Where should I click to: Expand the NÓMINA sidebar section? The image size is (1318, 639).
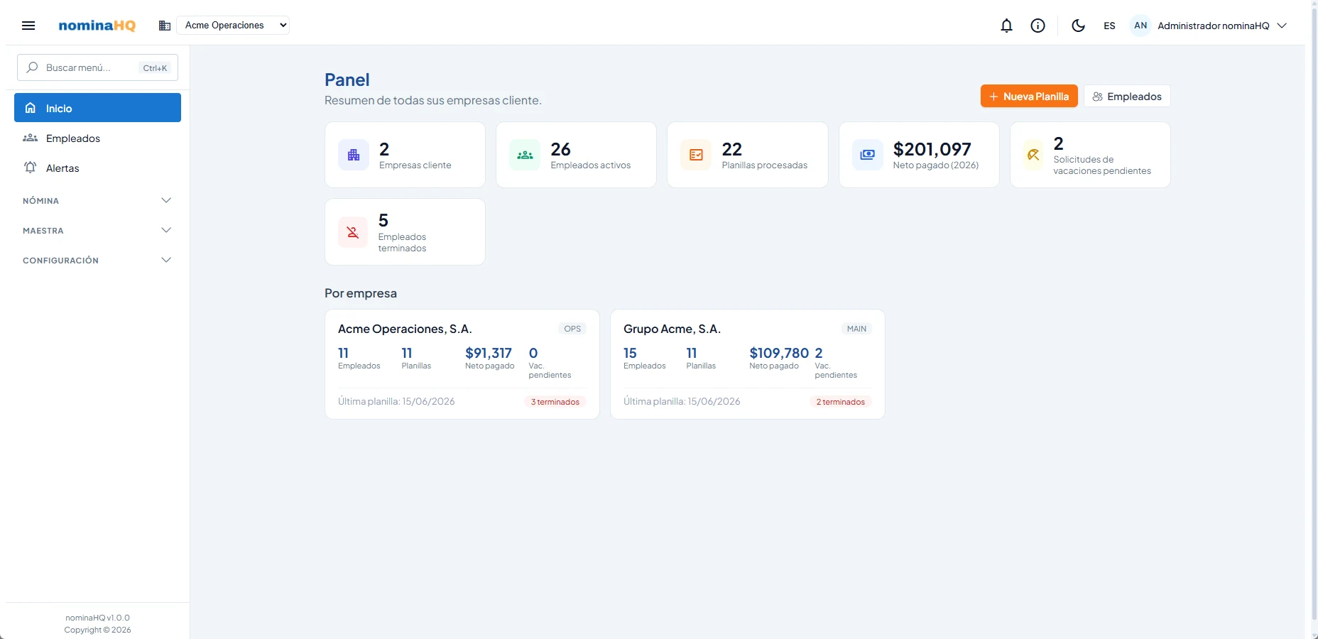click(x=97, y=201)
